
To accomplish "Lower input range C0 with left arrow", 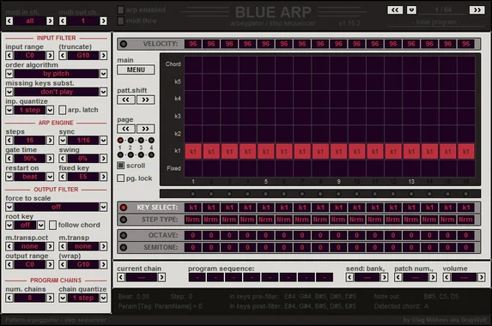I will coord(9,56).
